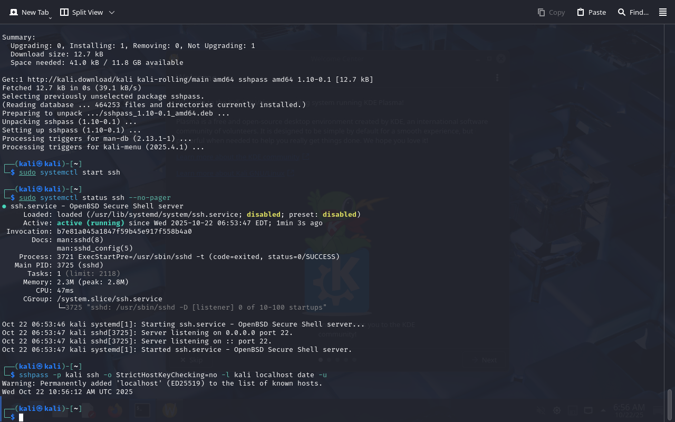This screenshot has height=422, width=675.
Task: Click the 'active (running)' status text
Action: 91,223
